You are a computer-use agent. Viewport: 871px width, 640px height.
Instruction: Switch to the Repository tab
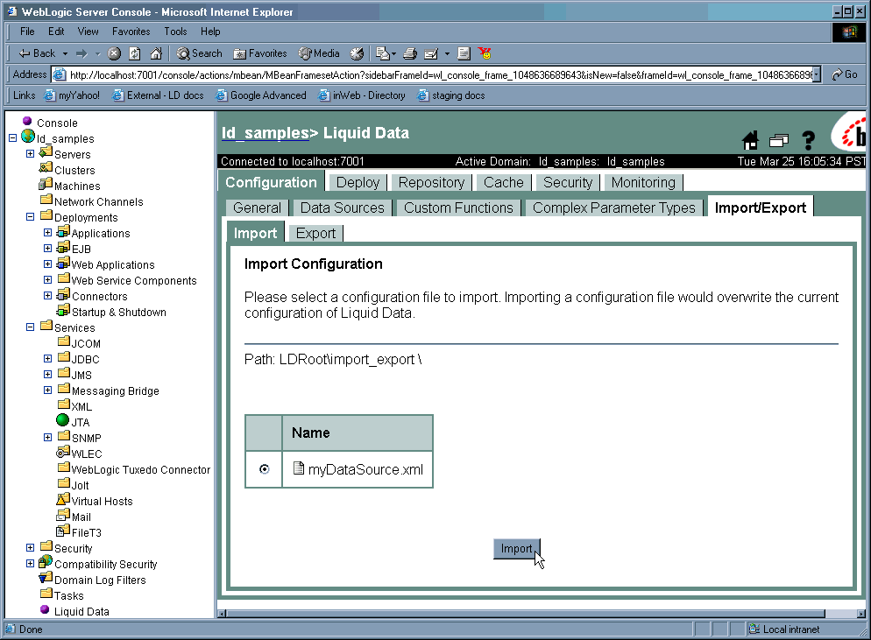432,183
